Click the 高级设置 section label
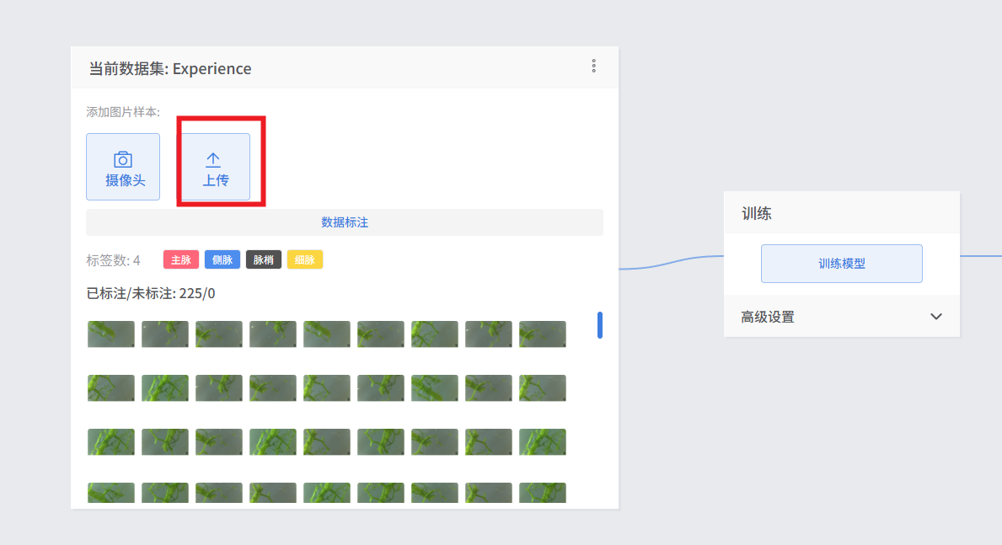The height and width of the screenshot is (545, 1002). pos(768,318)
